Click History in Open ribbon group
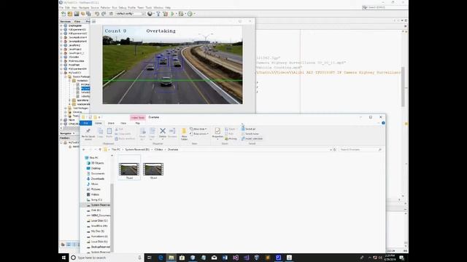Viewport: 467px width, 262px height. coord(231,139)
